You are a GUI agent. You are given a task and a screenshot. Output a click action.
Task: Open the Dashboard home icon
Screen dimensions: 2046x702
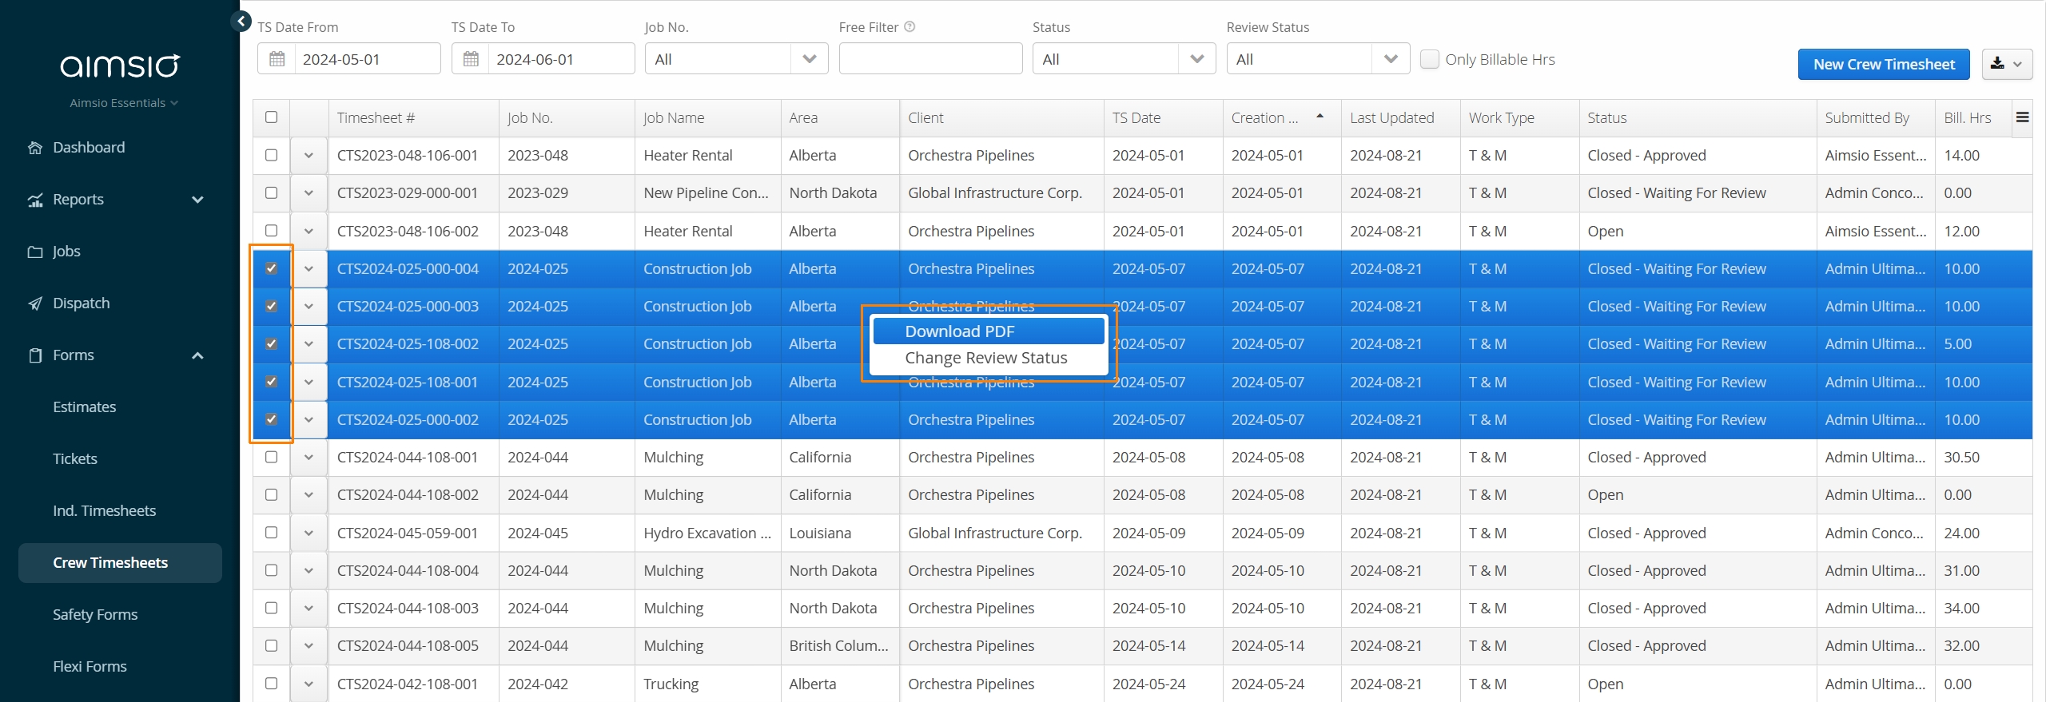pyautogui.click(x=35, y=148)
